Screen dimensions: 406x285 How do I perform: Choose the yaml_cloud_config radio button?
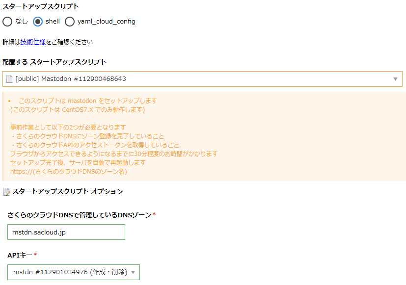pos(69,22)
